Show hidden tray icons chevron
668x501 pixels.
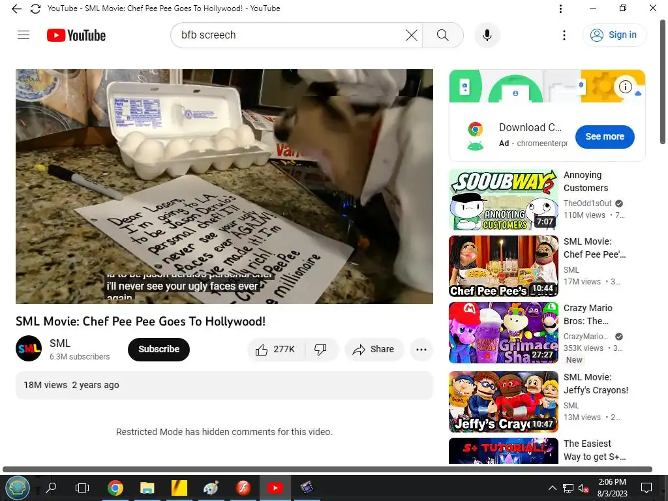[552, 488]
